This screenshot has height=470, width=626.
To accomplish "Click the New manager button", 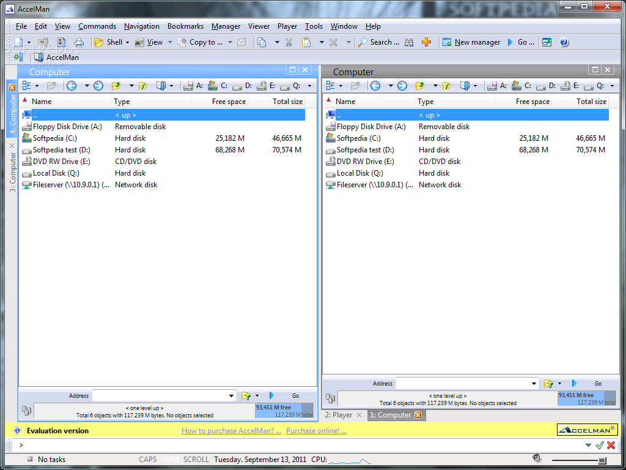I will [x=471, y=42].
